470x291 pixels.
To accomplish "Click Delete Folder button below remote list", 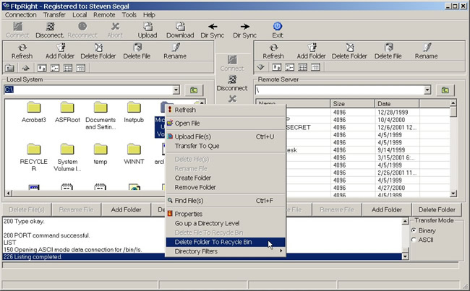I will click(437, 209).
